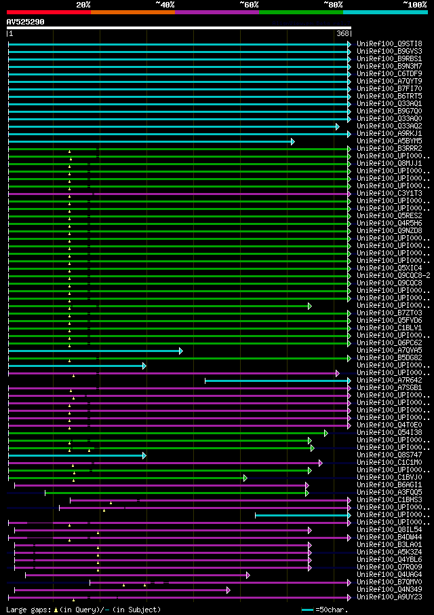
Task: Click the purple ~60% identity legend segment
Action: [x=217, y=12]
